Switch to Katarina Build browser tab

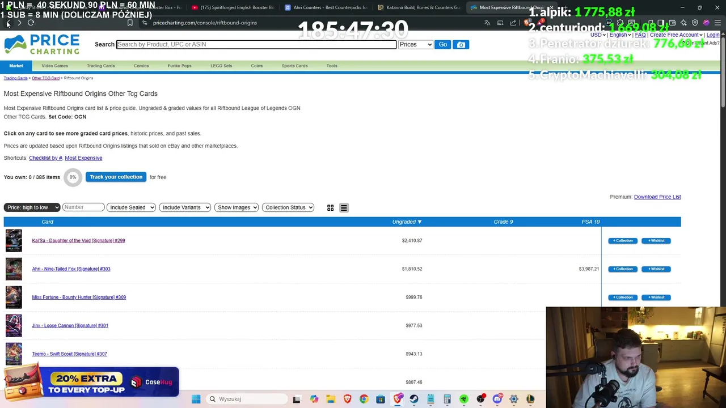pyautogui.click(x=420, y=7)
